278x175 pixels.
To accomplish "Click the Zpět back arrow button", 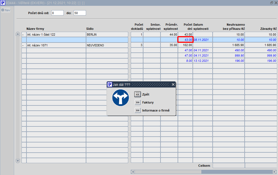I will 137,94.
